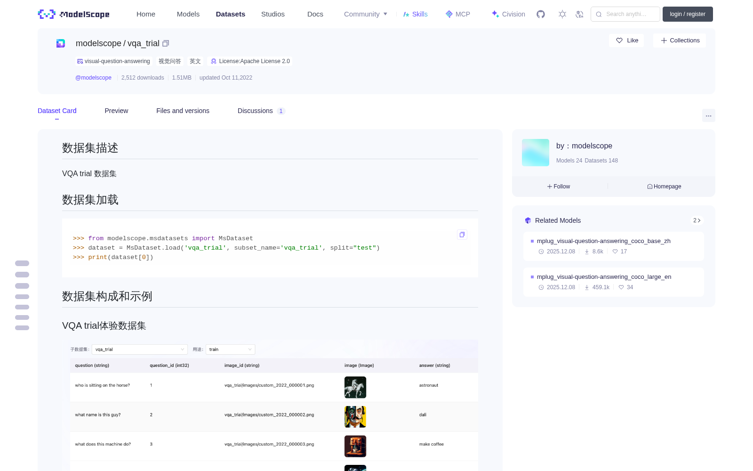Image resolution: width=753 pixels, height=471 pixels.
Task: Click the 数据集描述 heading
Action: tap(90, 148)
